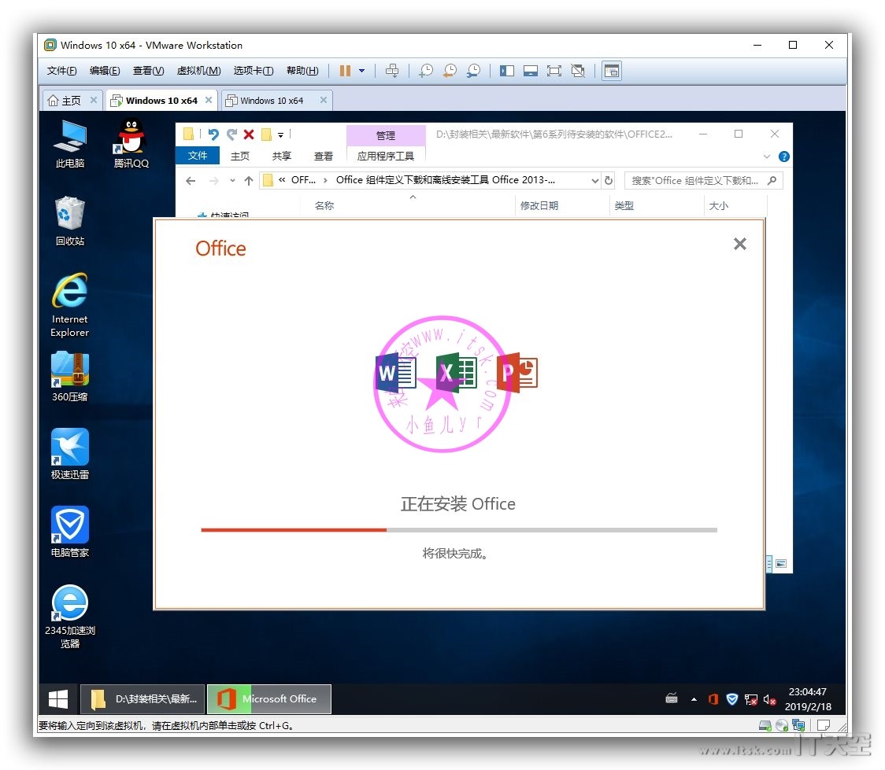Select the Microsoft Office taskbar button
885x770 pixels.
[269, 699]
